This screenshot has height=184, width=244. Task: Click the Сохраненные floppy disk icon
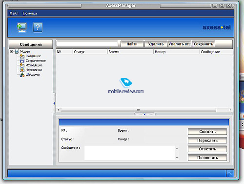(22, 61)
